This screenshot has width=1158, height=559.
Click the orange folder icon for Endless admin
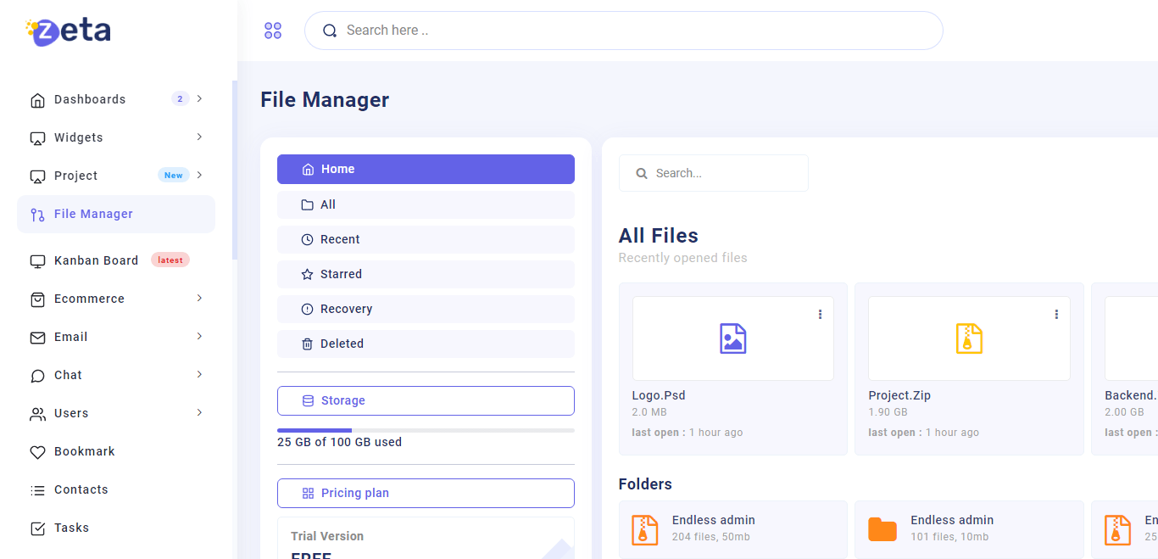click(x=882, y=529)
